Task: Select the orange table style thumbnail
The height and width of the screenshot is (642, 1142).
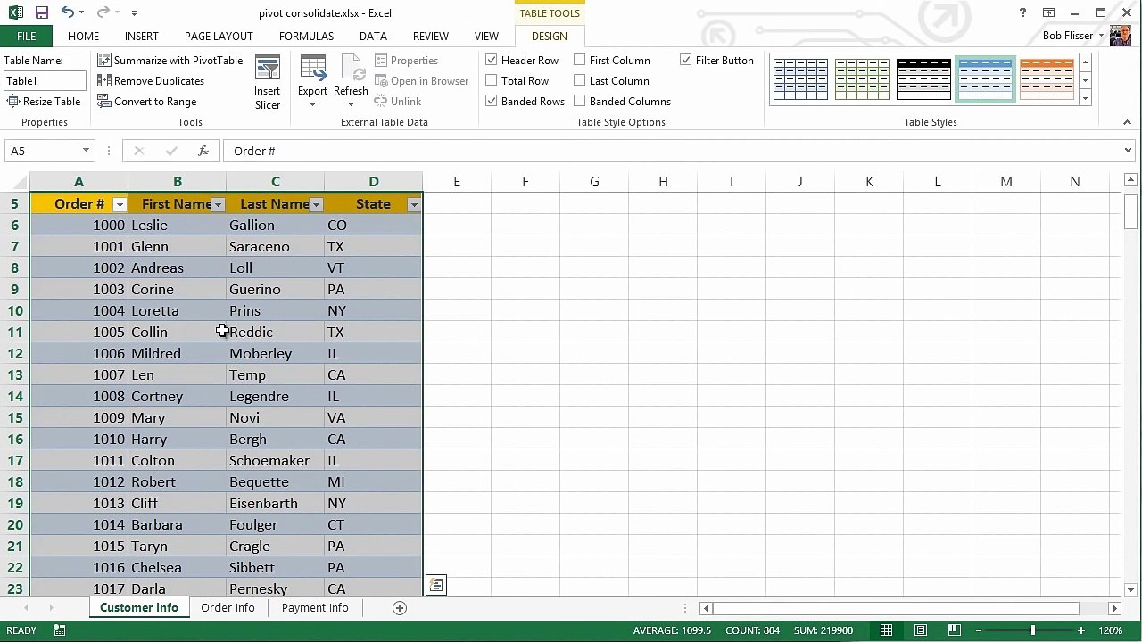Action: tap(1047, 79)
